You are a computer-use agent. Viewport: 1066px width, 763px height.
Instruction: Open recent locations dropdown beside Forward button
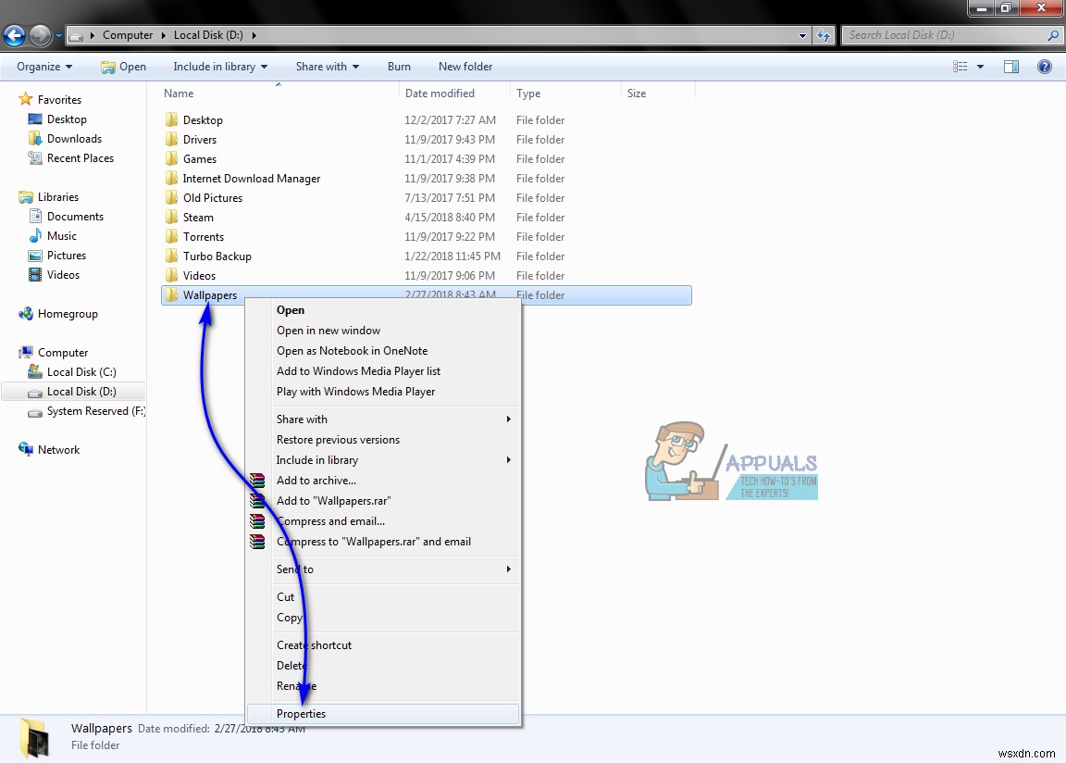point(58,35)
